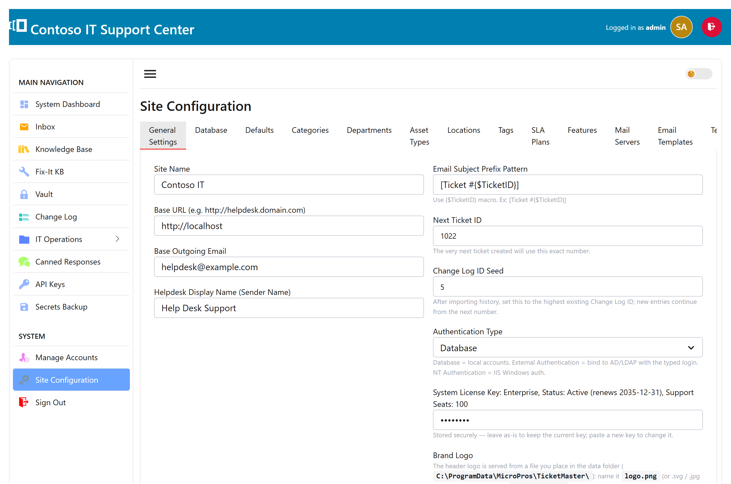Image resolution: width=731 pixels, height=484 pixels.
Task: Click the Inbox envelope icon
Action: click(24, 127)
